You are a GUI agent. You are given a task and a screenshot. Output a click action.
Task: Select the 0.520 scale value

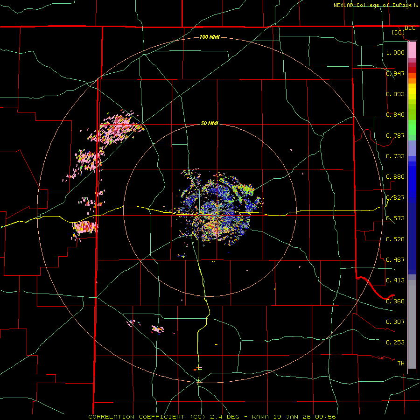click(395, 239)
